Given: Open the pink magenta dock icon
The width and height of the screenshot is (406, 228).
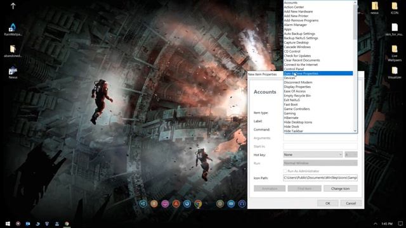Looking at the screenshot, I should click(165, 204).
